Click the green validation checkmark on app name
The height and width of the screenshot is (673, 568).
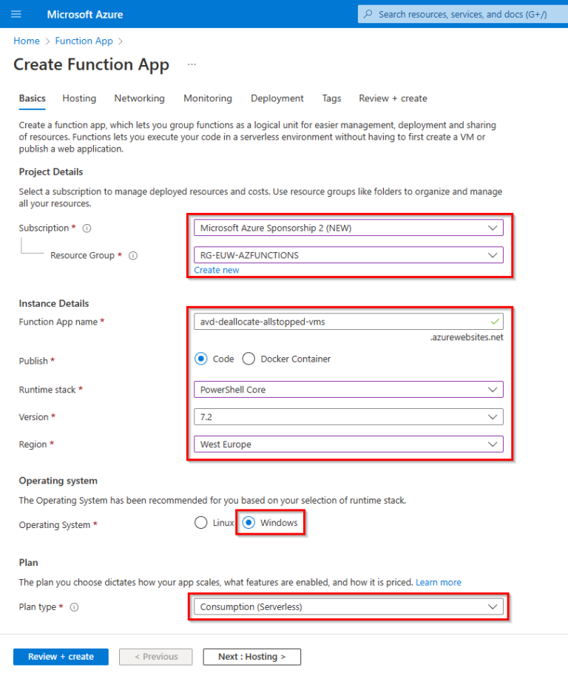point(494,321)
